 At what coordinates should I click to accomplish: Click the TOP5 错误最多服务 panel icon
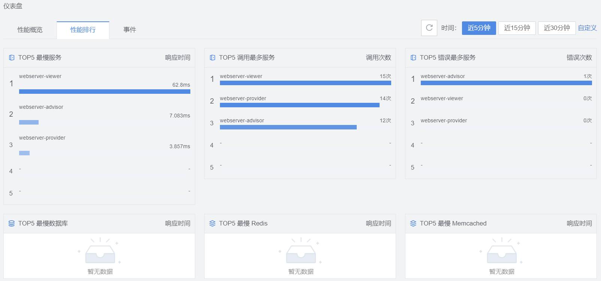pyautogui.click(x=413, y=57)
